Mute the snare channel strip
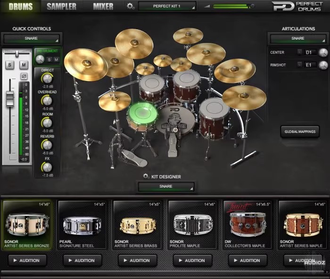Viewport: 330px width, 279px height. tap(24, 64)
